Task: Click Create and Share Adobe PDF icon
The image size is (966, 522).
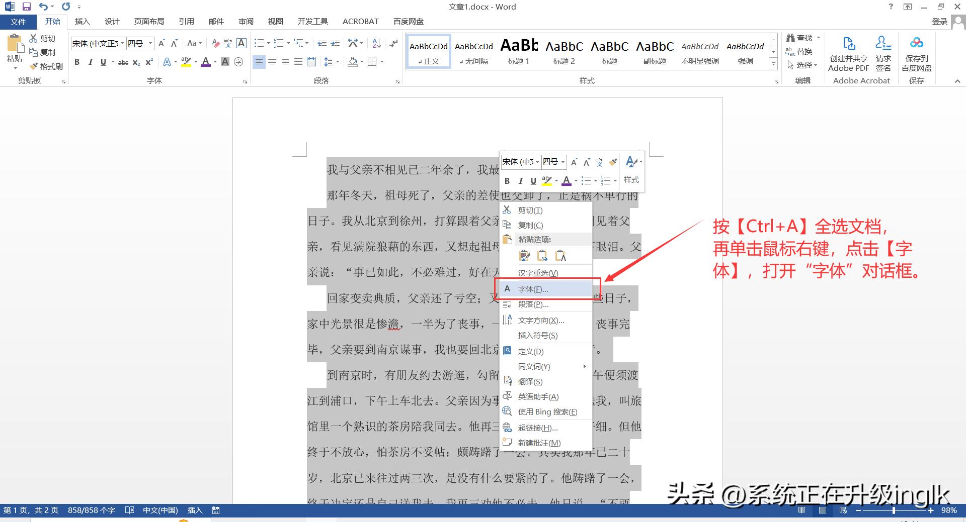Action: point(848,45)
